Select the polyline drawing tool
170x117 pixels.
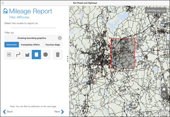(18, 54)
